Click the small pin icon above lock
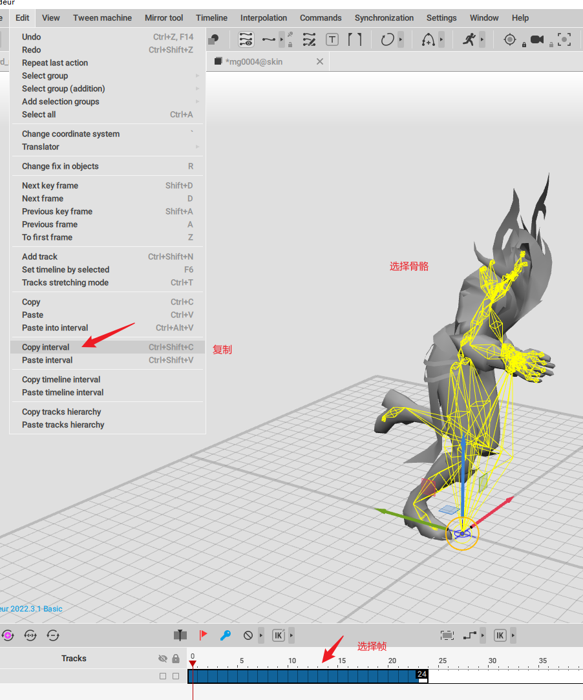583x700 pixels. [290, 34]
